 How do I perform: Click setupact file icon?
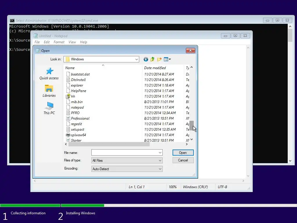(68, 129)
